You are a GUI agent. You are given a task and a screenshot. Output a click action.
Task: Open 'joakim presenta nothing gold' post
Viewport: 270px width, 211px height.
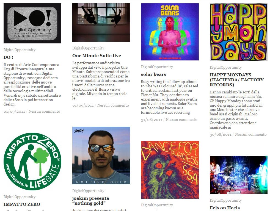[90, 201]
